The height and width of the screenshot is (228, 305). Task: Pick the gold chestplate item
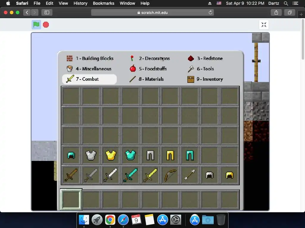[x=111, y=156]
